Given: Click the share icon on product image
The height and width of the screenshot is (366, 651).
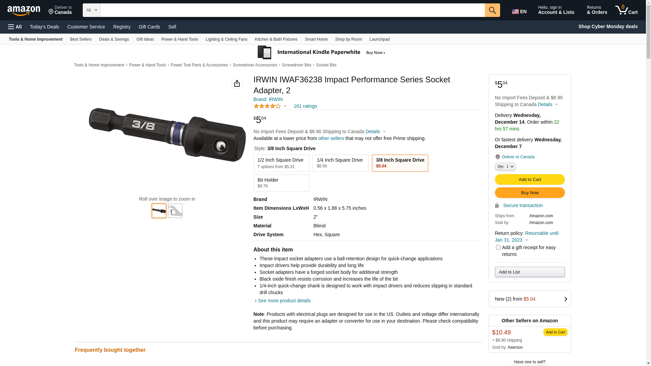Looking at the screenshot, I should tap(237, 83).
